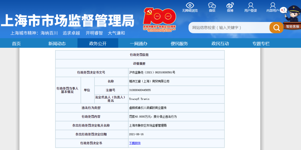Open the 新闻动态 navigation tab
The image size is (301, 150).
(x=57, y=44)
